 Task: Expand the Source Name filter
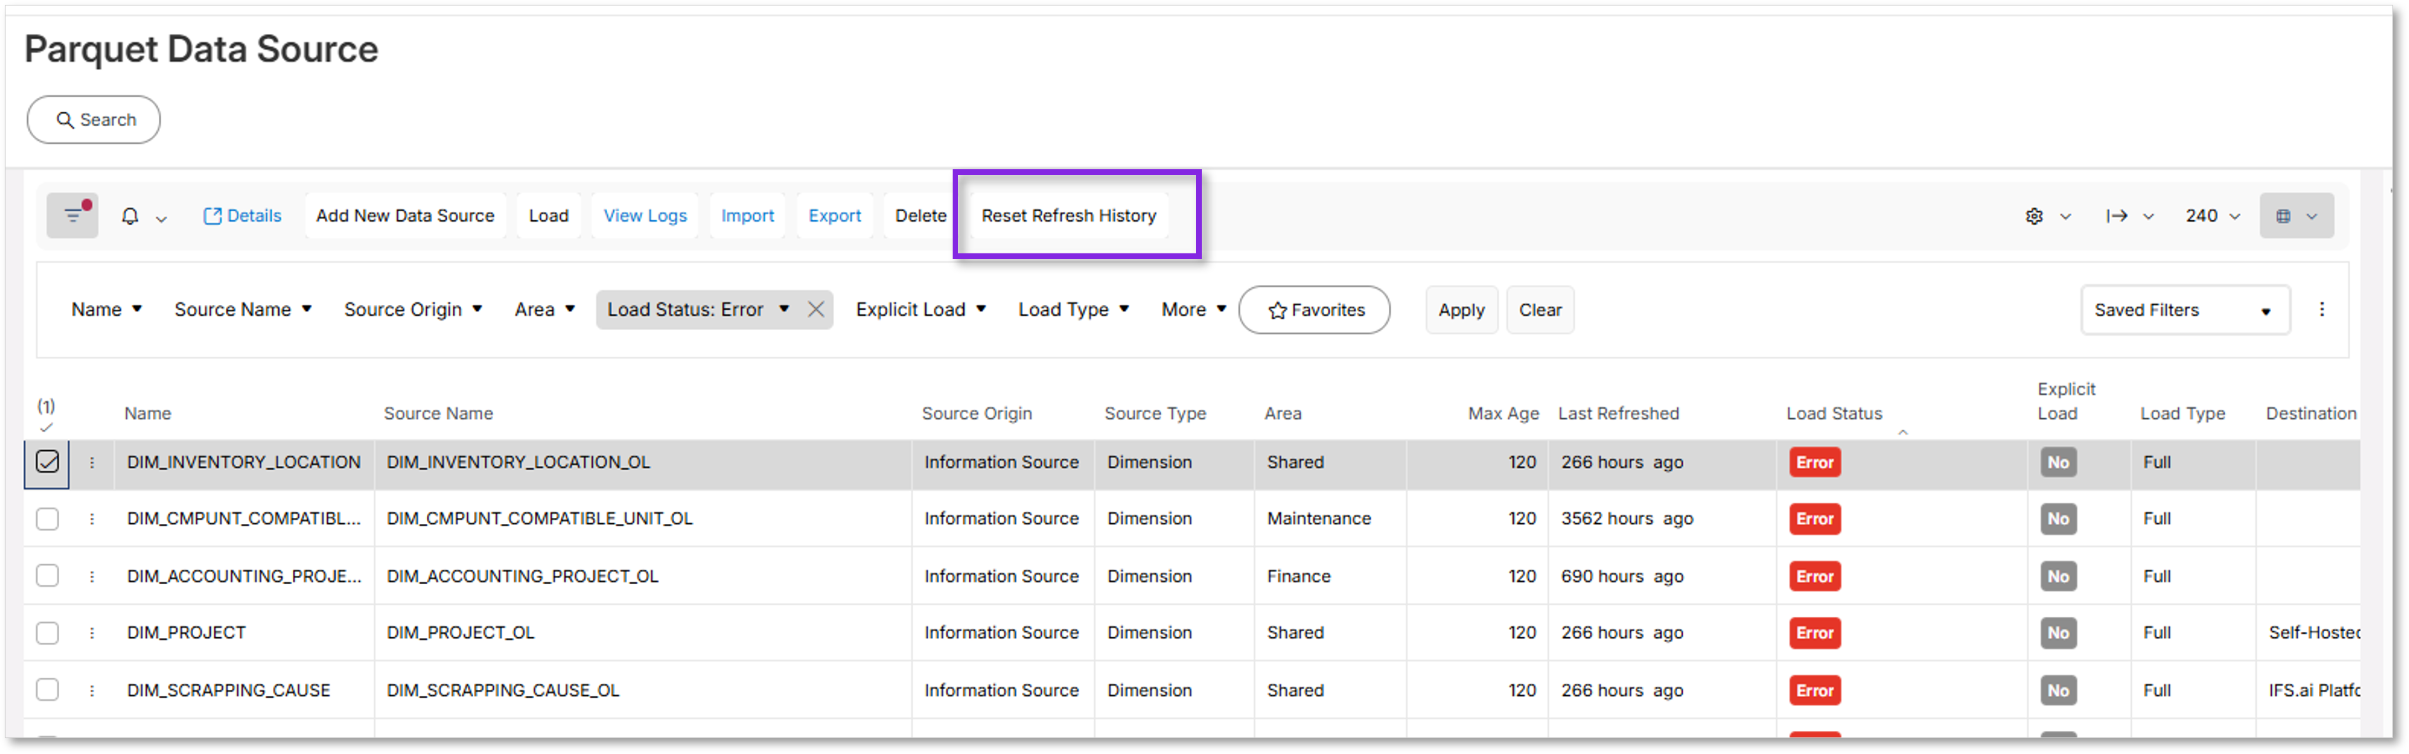242,309
